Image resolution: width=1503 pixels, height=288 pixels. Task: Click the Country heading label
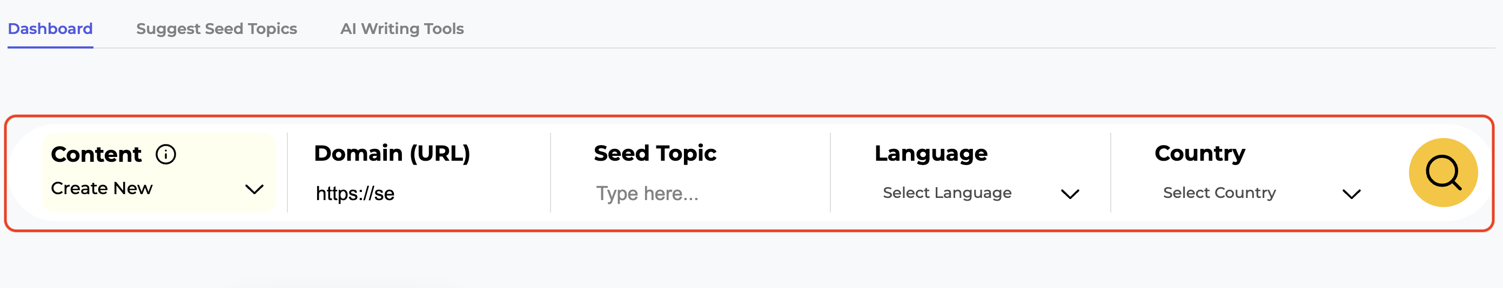[x=1199, y=153]
